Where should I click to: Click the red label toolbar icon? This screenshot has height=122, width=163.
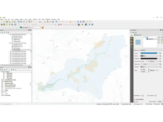coord(61,25)
